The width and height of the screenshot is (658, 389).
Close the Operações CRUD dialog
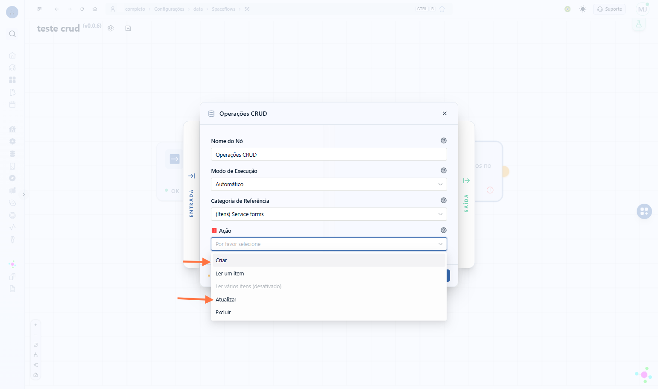[445, 113]
